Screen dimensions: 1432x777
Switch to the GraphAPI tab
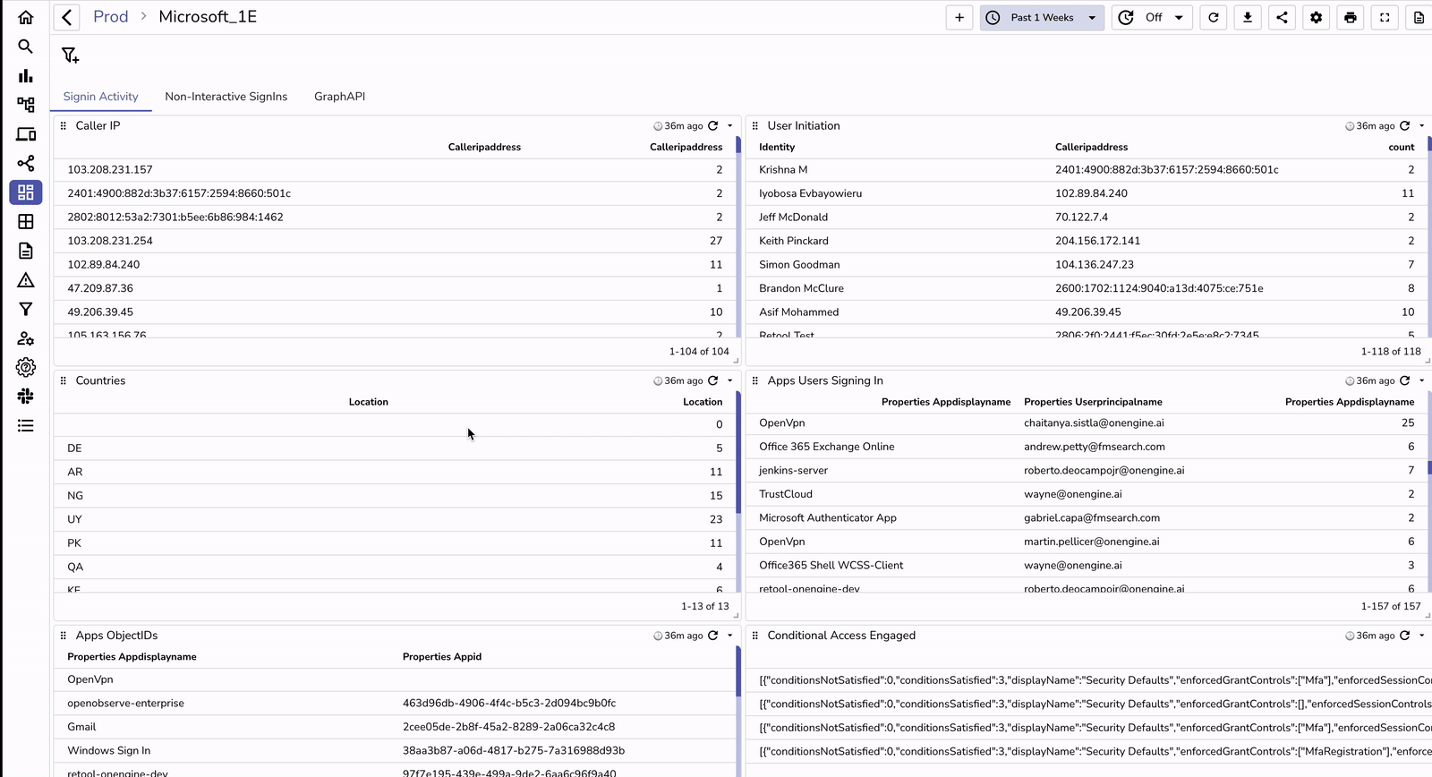click(339, 97)
